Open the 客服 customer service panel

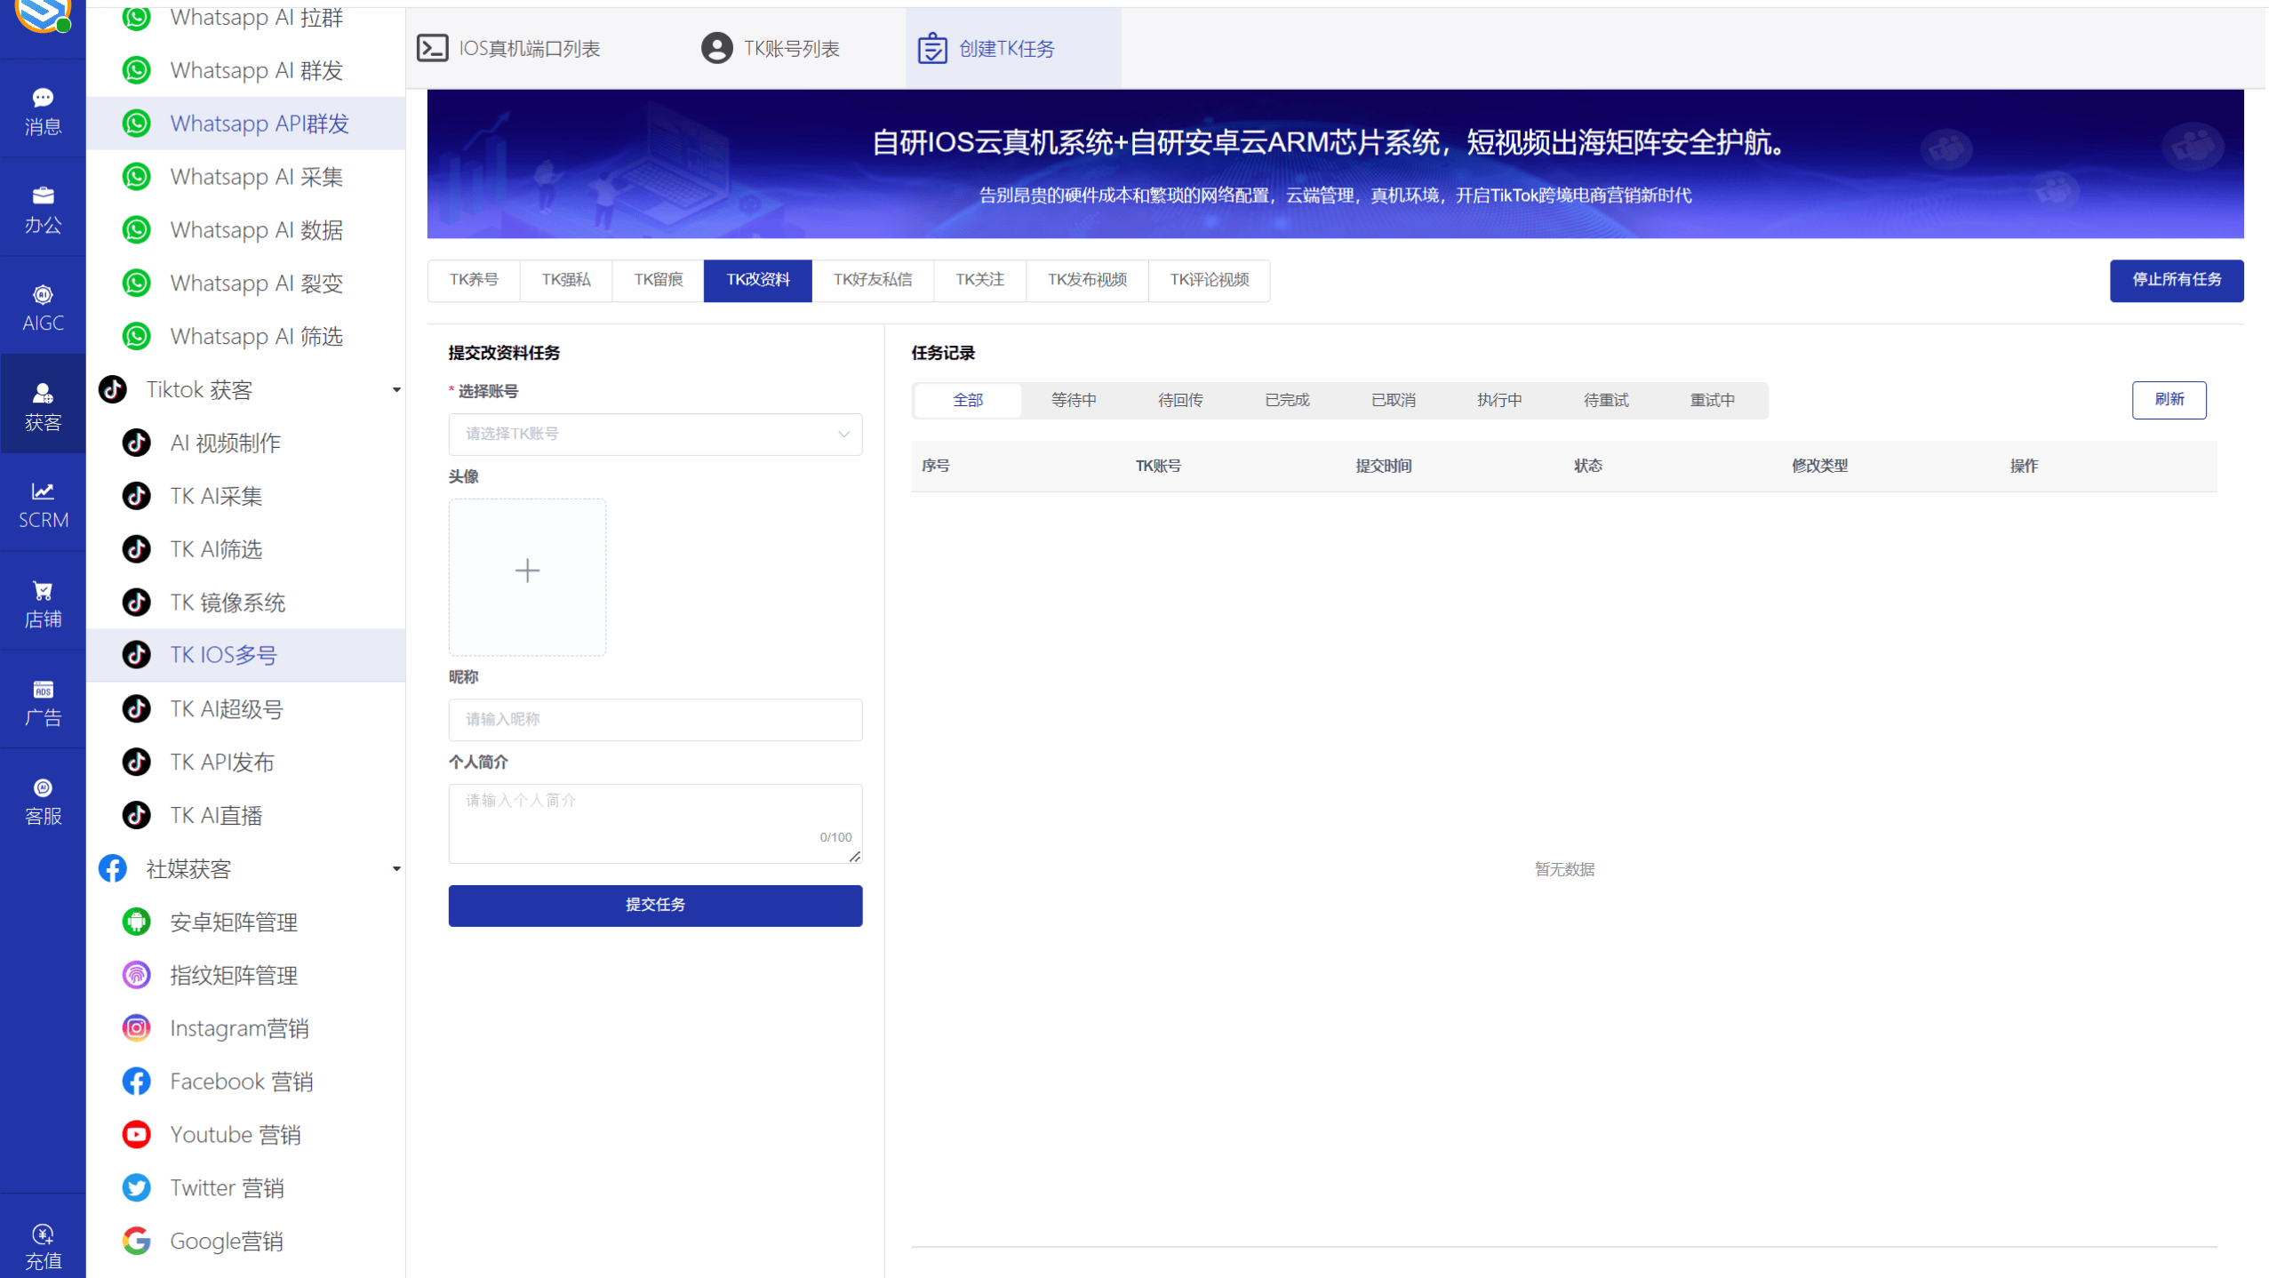pos(42,799)
